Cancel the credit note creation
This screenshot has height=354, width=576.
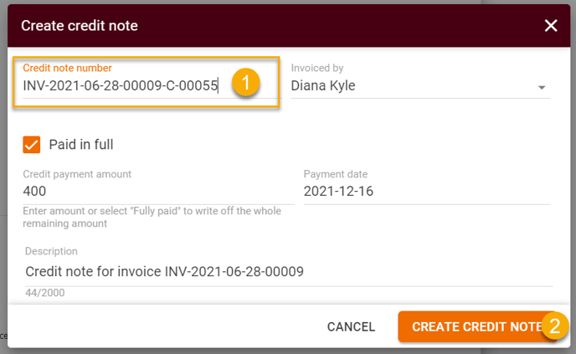pos(351,326)
